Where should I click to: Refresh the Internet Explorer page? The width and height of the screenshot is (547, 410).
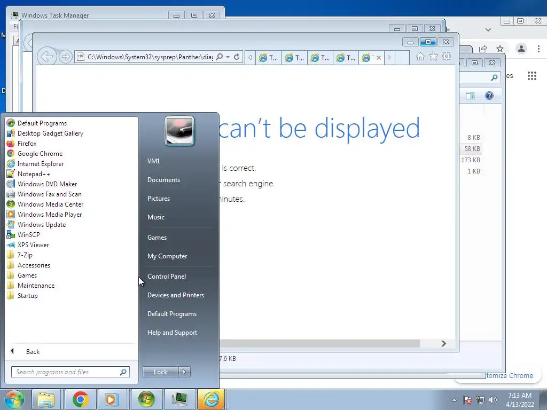coord(237,57)
